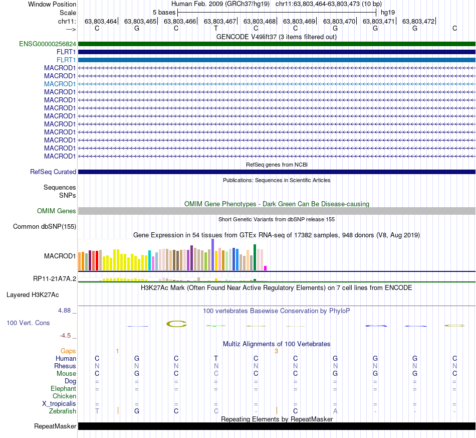Open Multiz Alignments of 100 Vertebrates title
Screen dimensions: 476x438
(x=277, y=344)
